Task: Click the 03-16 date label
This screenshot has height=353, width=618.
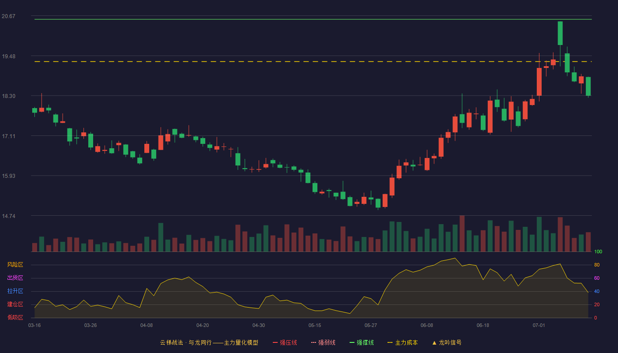Action: click(x=34, y=325)
